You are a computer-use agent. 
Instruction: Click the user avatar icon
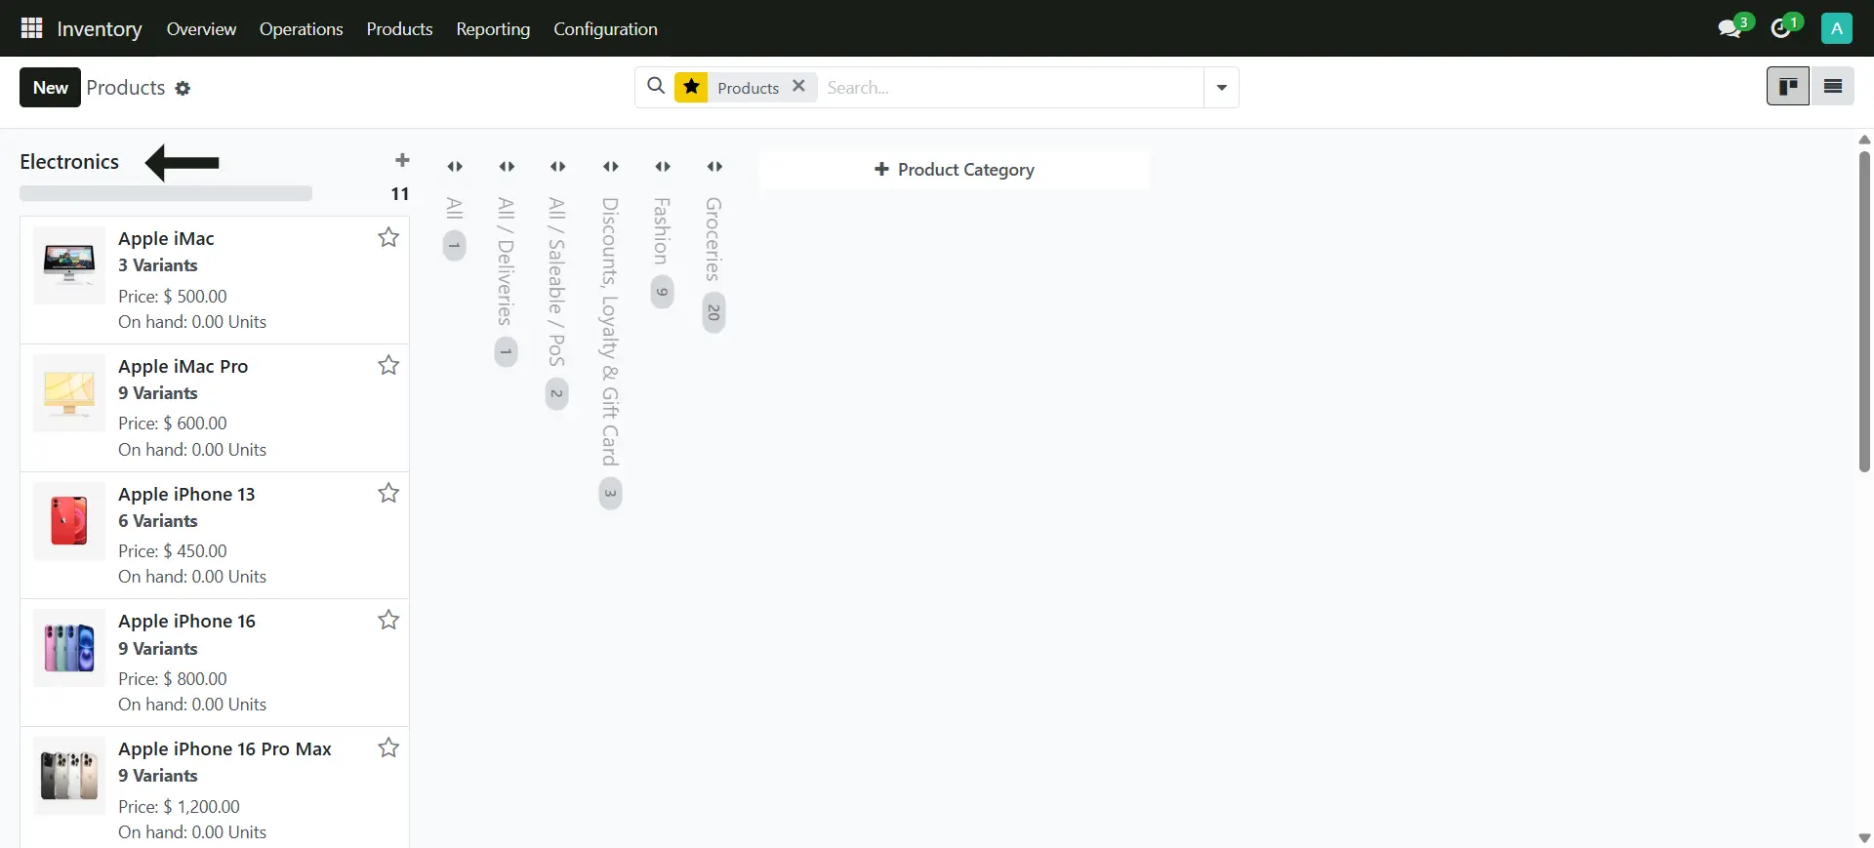pos(1836,28)
